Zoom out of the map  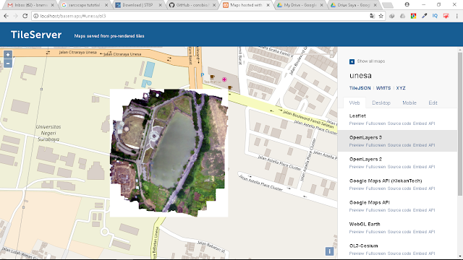(x=8, y=63)
